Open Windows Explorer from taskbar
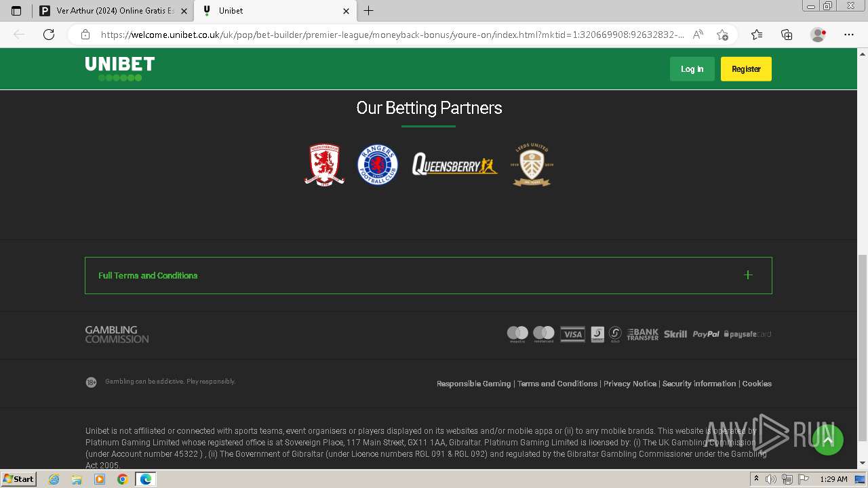The image size is (868, 488). tap(77, 479)
